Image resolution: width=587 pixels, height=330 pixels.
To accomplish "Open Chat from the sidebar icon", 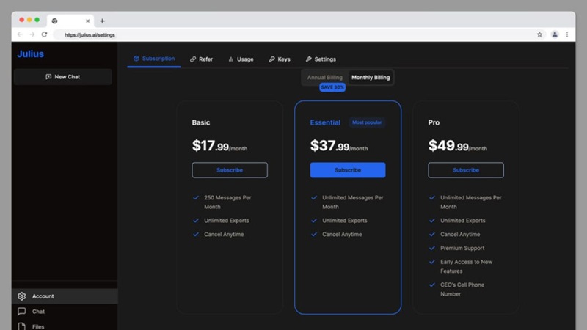I will [x=21, y=312].
